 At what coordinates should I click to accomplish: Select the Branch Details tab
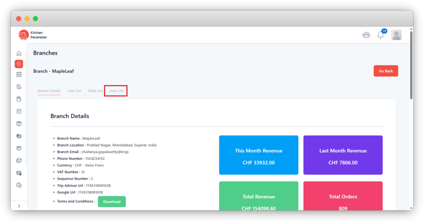(49, 91)
